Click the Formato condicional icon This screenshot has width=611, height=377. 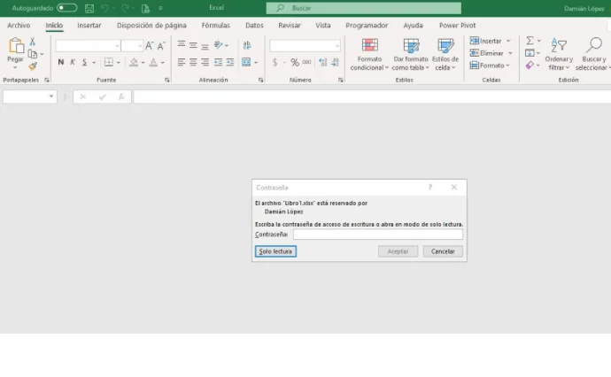coord(369,46)
